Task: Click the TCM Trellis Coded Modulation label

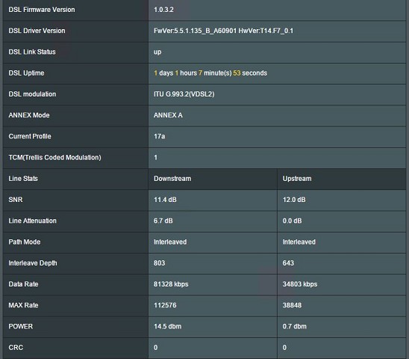Action: [x=54, y=158]
